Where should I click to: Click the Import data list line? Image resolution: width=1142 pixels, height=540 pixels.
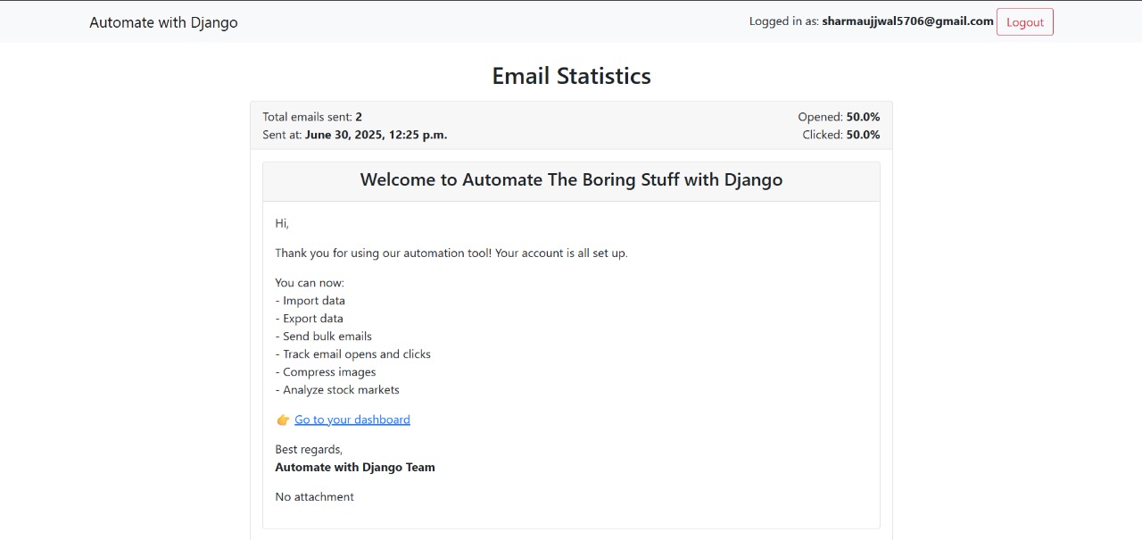click(310, 301)
